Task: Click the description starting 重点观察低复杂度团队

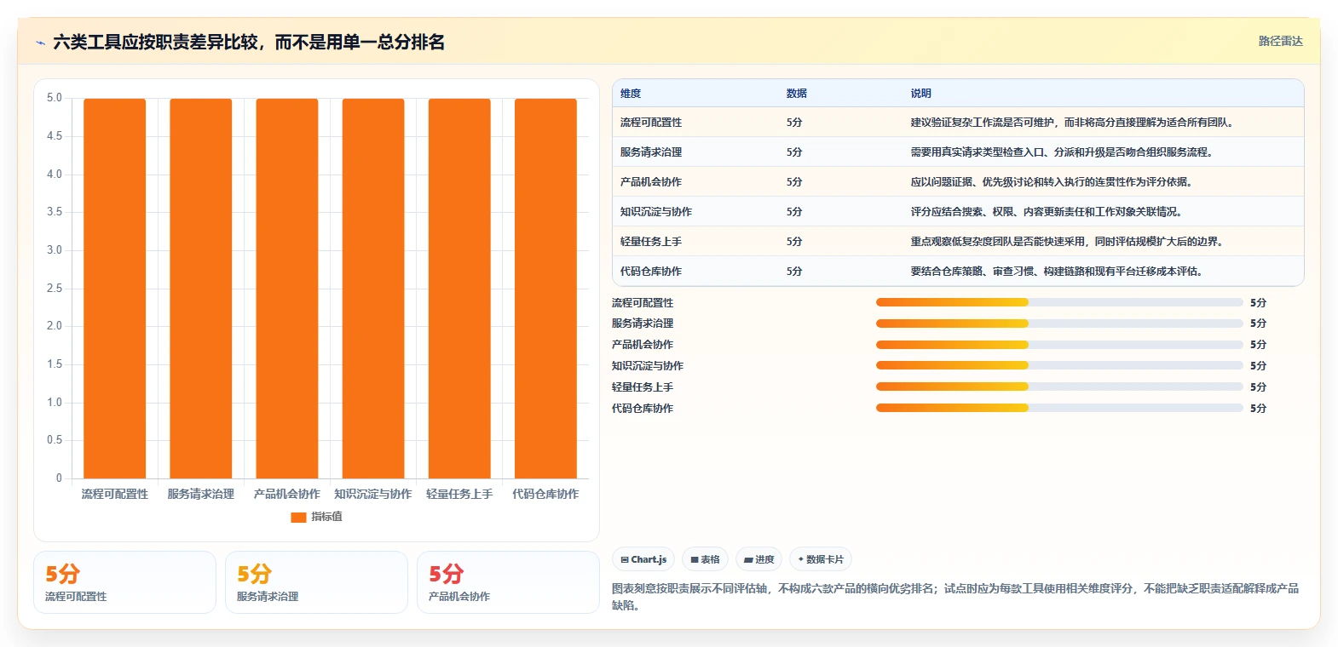Action: click(x=1067, y=242)
